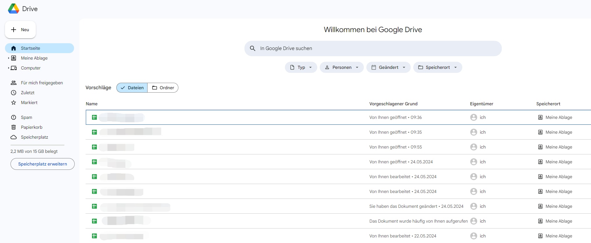Click Sheets icon of file opened 09:35
Image resolution: width=591 pixels, height=243 pixels.
click(x=94, y=132)
